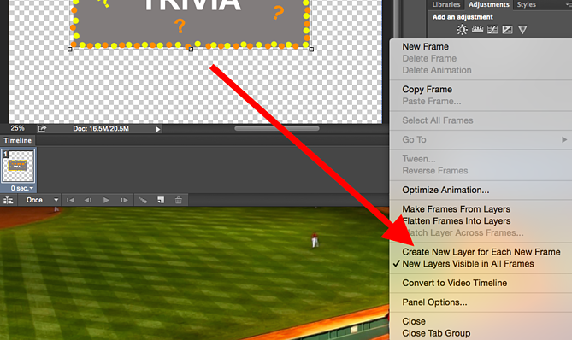Switch to the Libraries tab

[x=445, y=5]
